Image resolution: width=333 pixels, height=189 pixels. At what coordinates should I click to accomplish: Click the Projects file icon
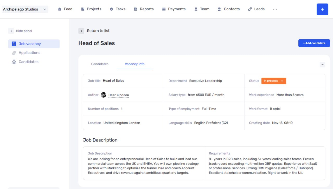[83, 9]
